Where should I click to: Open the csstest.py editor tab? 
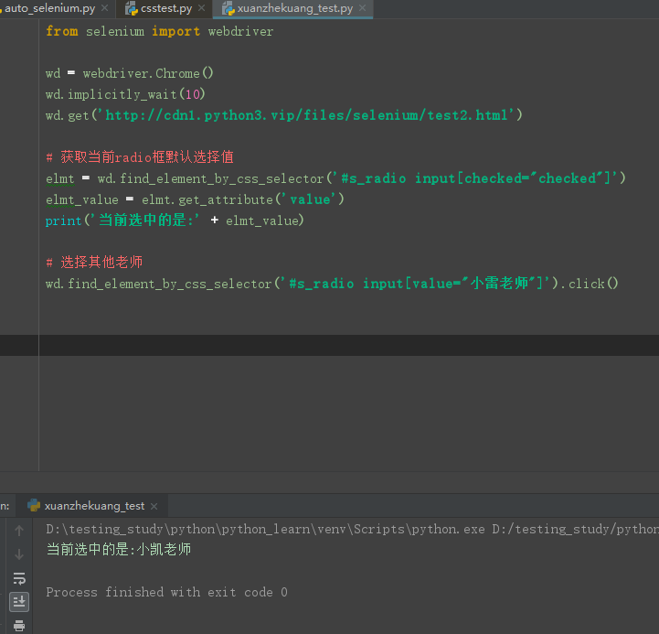click(x=166, y=8)
